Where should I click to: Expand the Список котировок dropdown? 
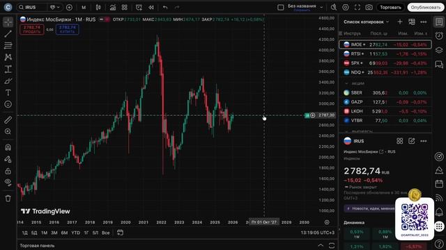pos(366,22)
